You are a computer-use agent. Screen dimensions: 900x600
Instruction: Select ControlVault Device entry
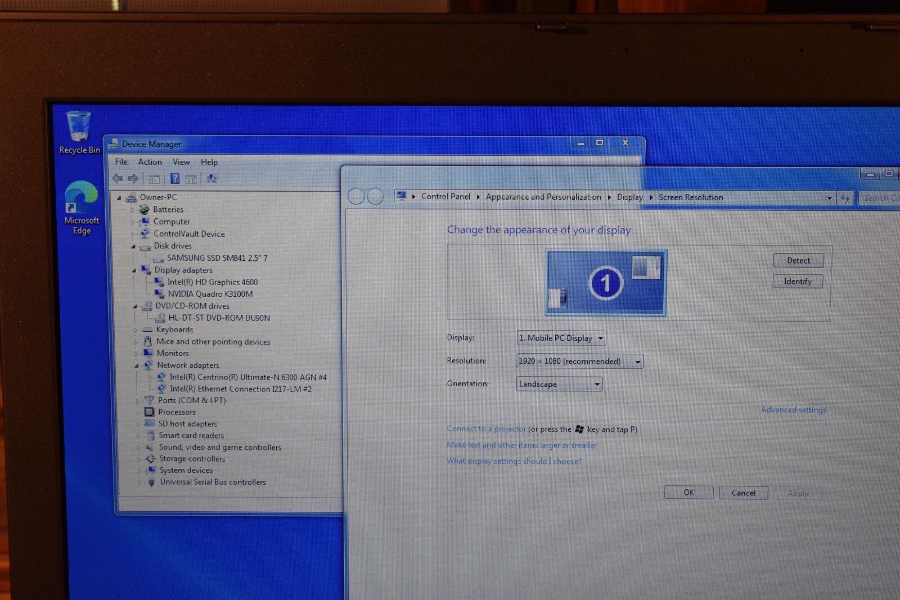pyautogui.click(x=189, y=234)
